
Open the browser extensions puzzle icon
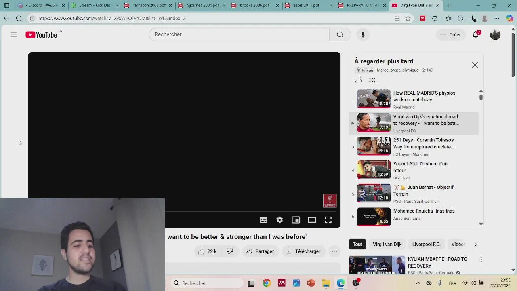[435, 18]
